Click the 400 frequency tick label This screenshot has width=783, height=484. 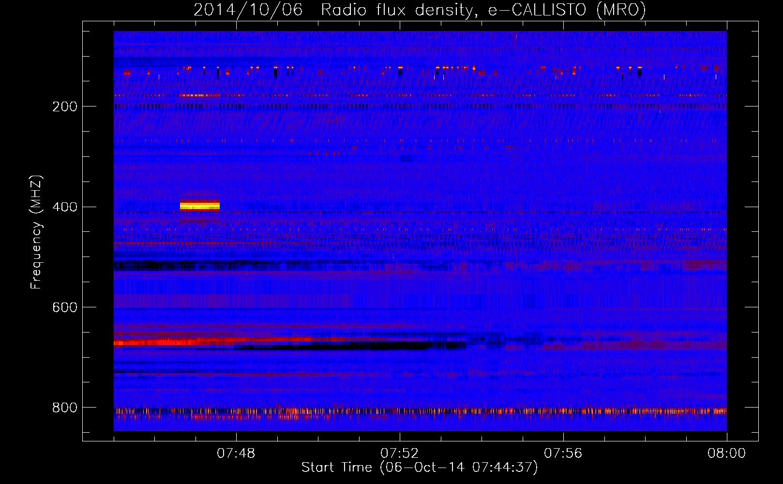click(65, 207)
